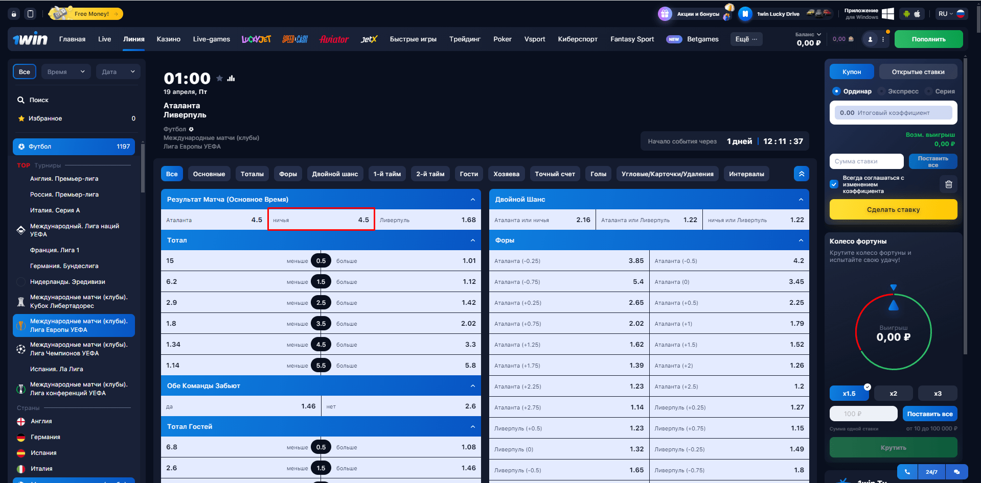Open match statistics bar-chart icon
Image resolution: width=981 pixels, height=483 pixels.
[x=231, y=78]
